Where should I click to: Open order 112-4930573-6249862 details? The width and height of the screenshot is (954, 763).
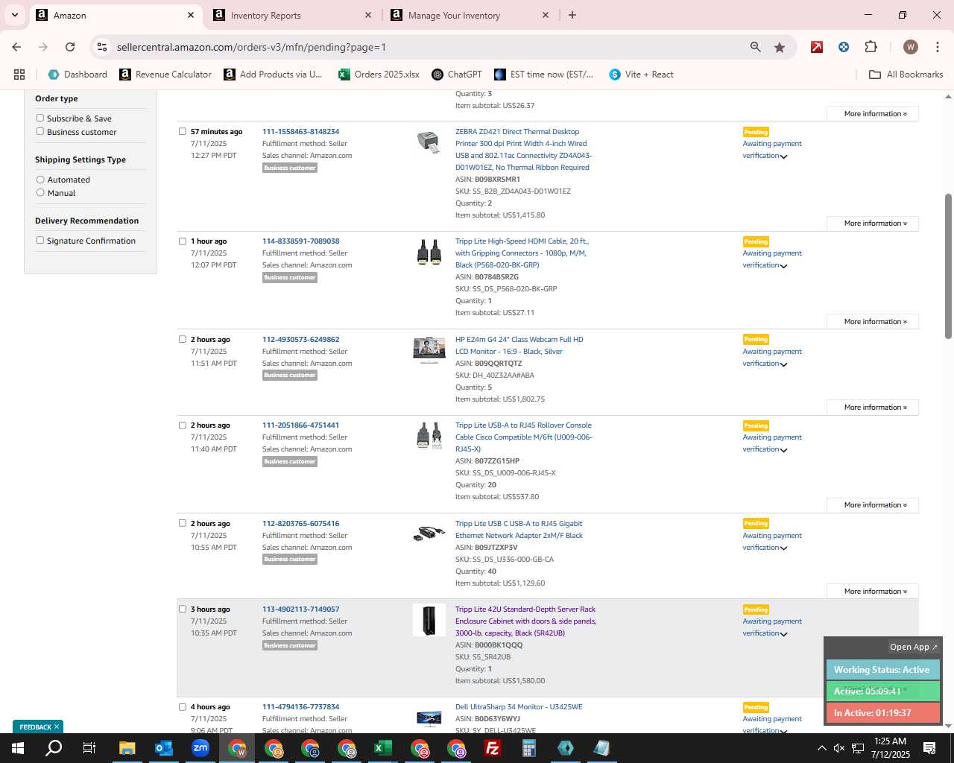click(x=300, y=339)
